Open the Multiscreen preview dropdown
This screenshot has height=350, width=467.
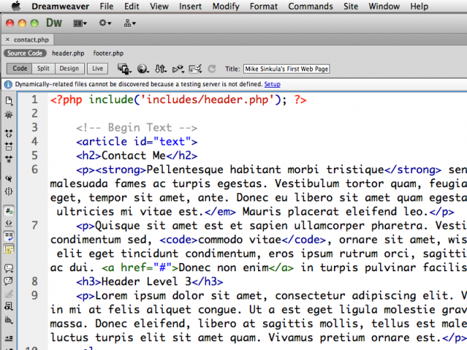click(x=124, y=69)
